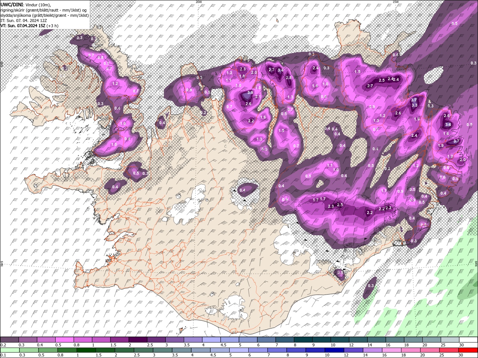Screen dimensions: 478x358
Task: Click the 'VT: Sun. 07.04.2024 15Z (+3 h)' line
Action: (x=29, y=26)
